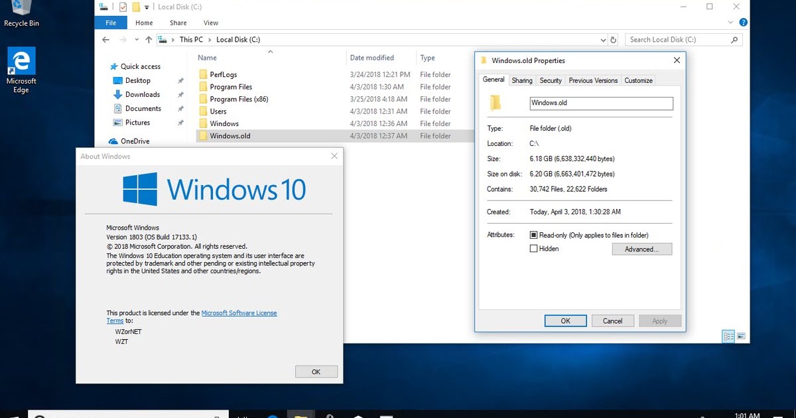
Task: Switch to the Previous Versions tab
Action: point(593,80)
